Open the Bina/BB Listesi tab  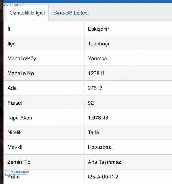pos(71,13)
